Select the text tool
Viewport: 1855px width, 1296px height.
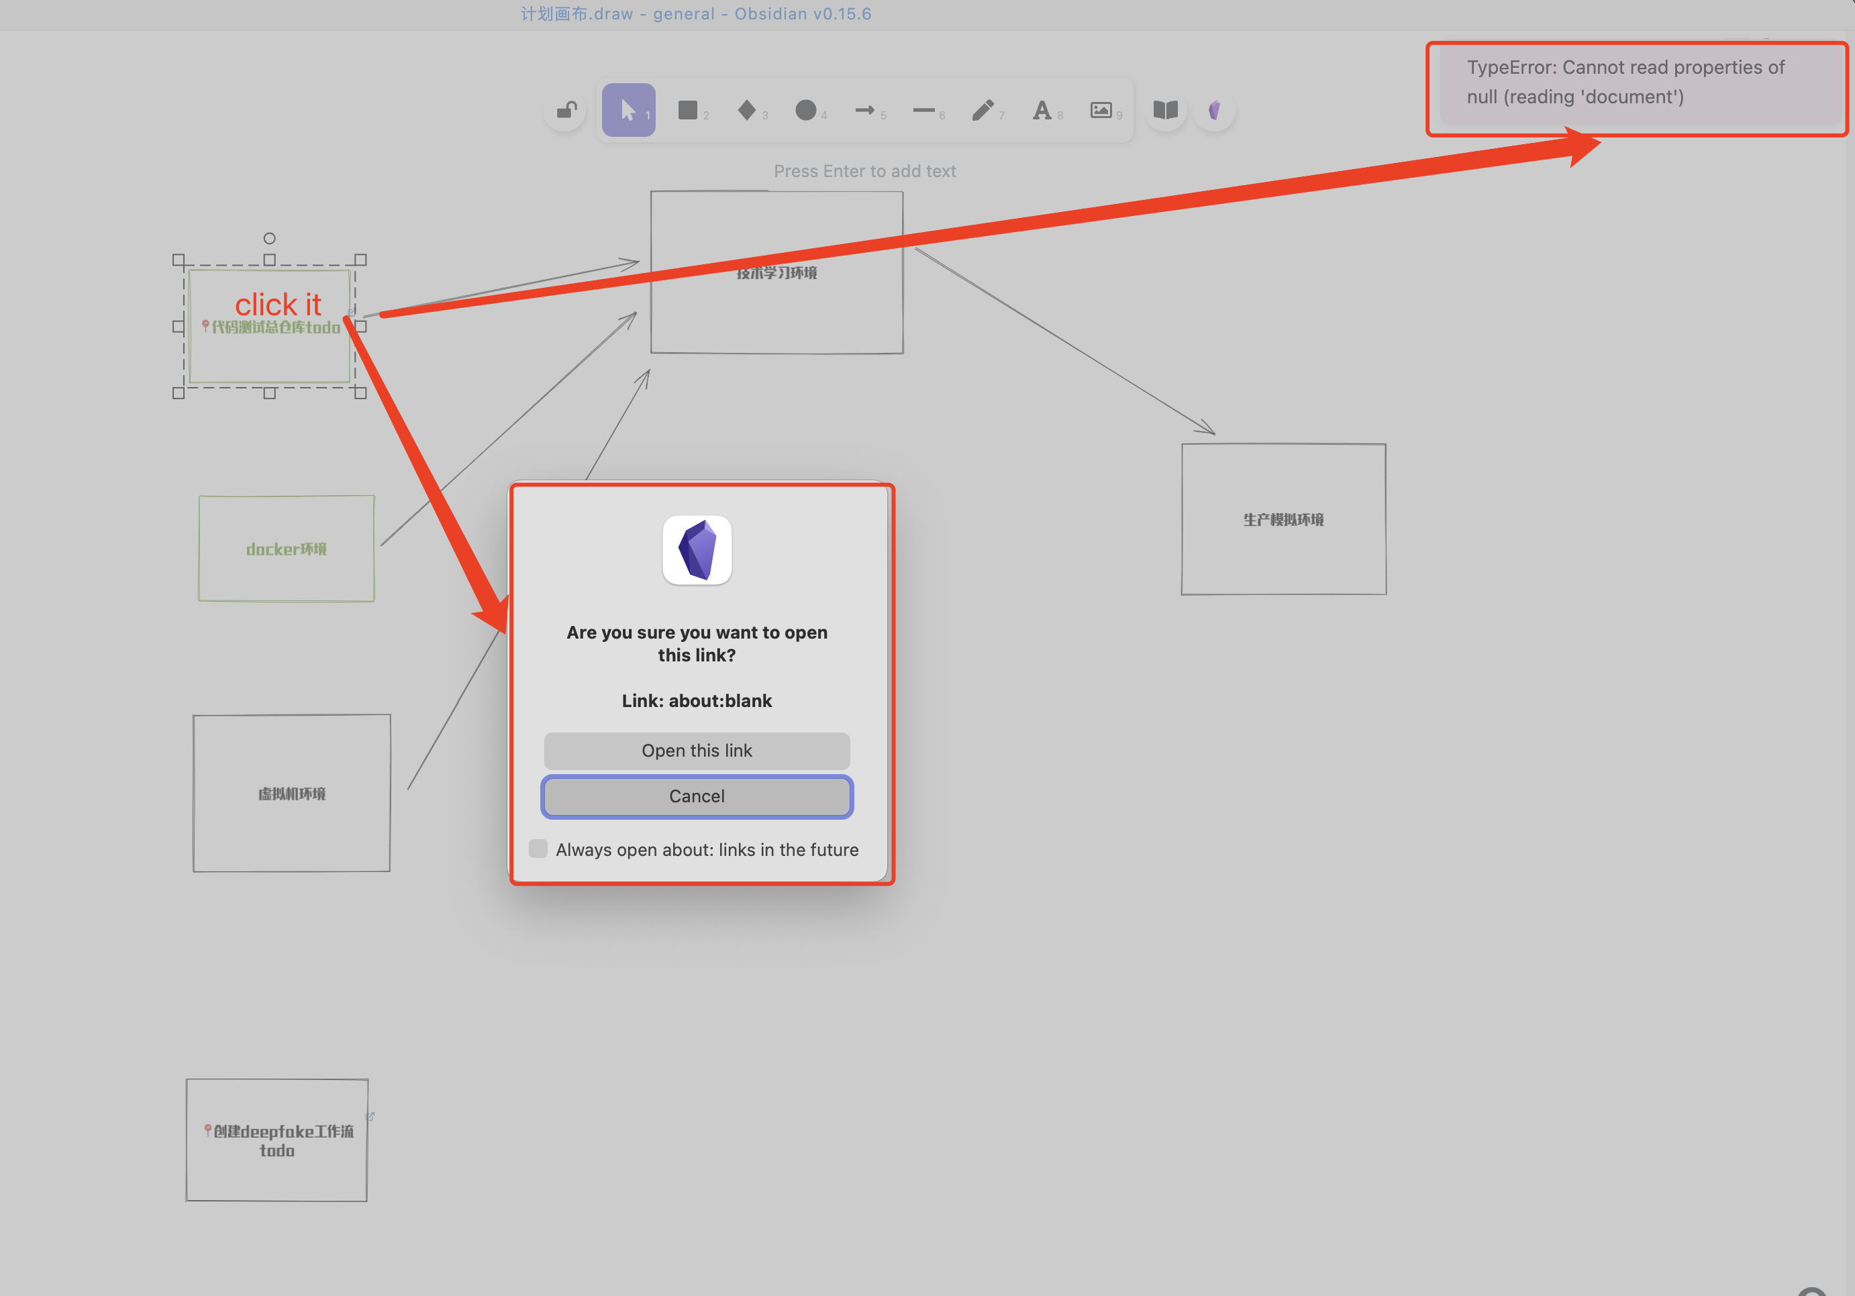pos(1042,110)
